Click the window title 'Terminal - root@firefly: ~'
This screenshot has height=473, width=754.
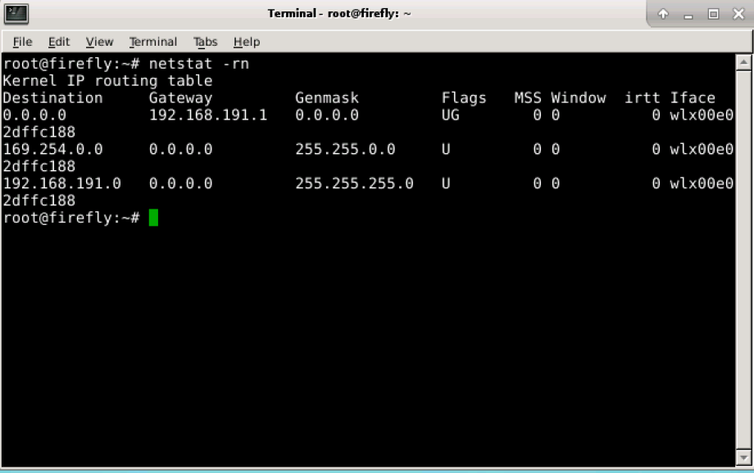(x=339, y=13)
